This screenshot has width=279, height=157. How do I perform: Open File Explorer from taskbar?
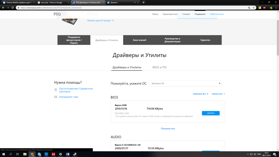pyautogui.click(x=25, y=154)
